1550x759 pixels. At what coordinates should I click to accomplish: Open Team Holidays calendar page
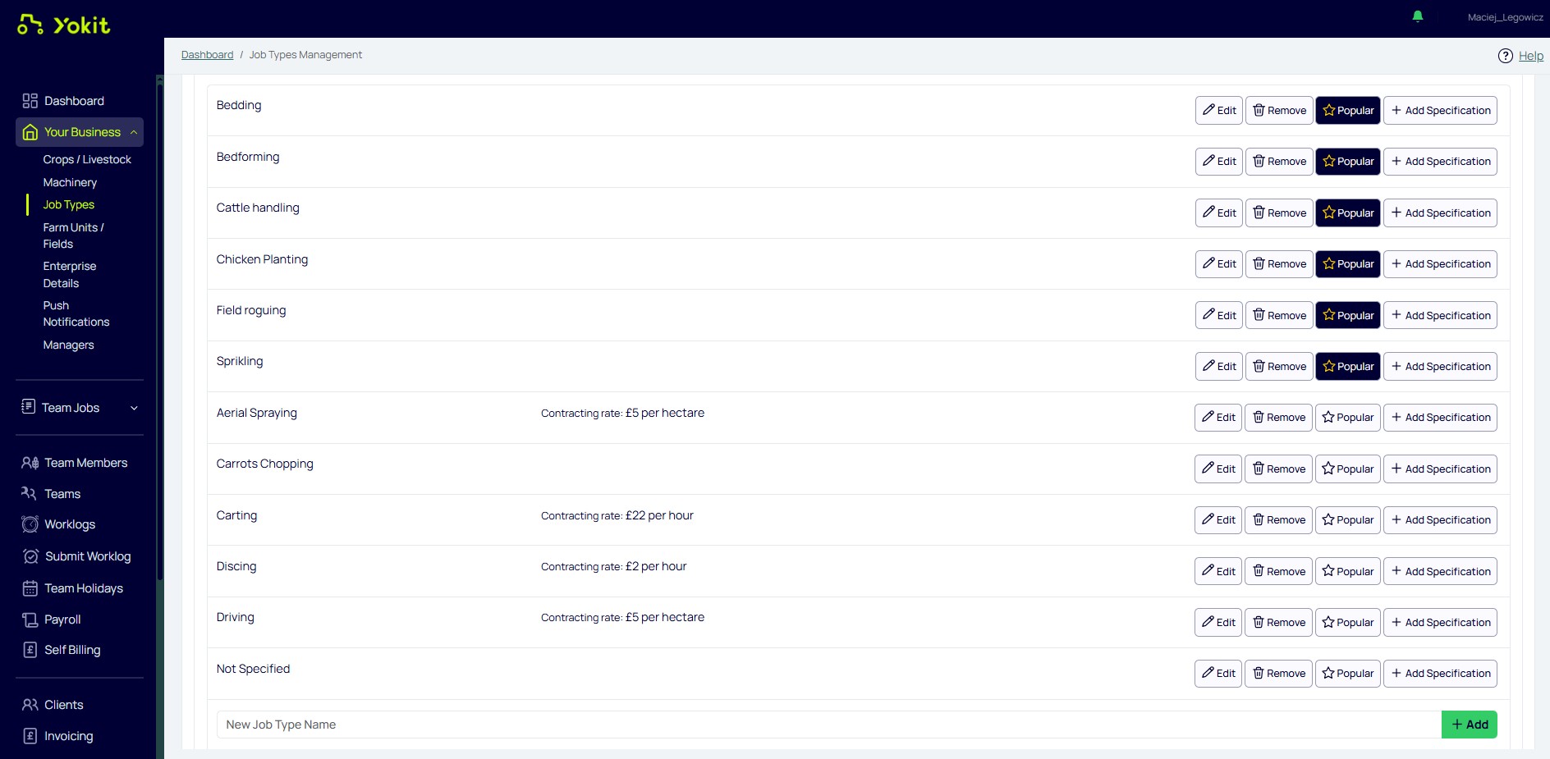[83, 588]
